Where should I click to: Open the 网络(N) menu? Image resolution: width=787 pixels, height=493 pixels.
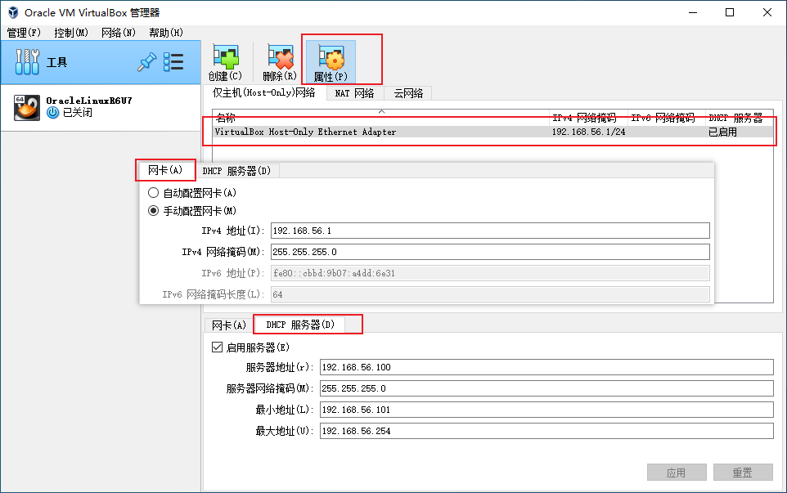119,33
